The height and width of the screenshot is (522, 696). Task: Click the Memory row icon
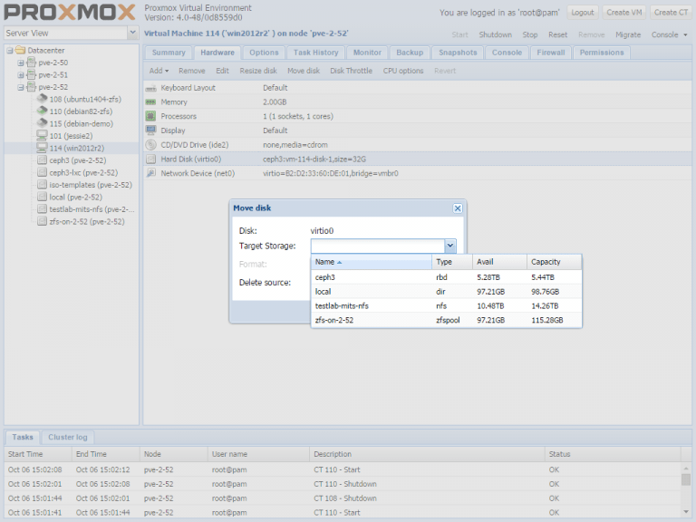pos(151,102)
